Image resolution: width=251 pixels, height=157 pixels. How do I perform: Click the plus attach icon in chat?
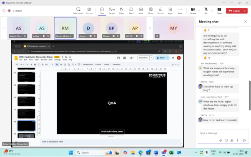(x=237, y=140)
